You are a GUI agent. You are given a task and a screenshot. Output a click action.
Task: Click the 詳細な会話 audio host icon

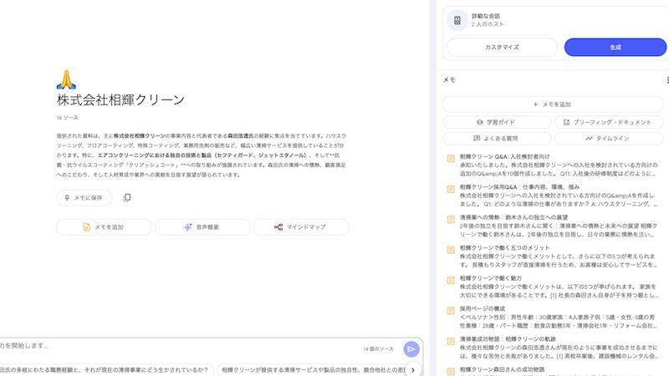click(x=457, y=20)
